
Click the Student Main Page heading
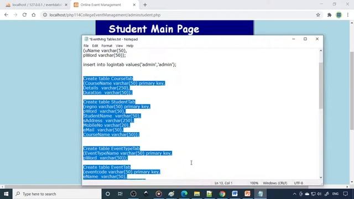click(x=154, y=29)
